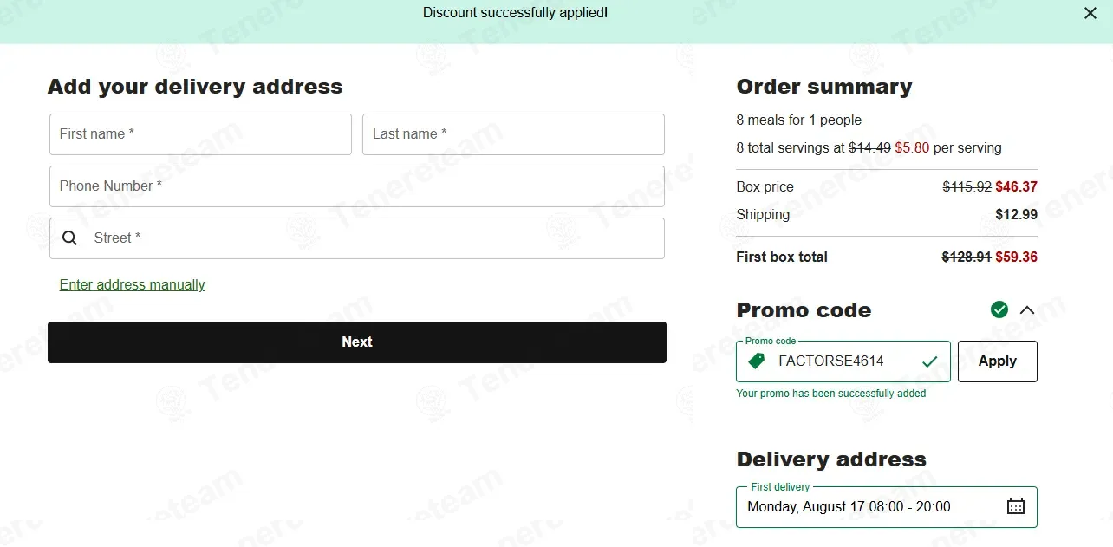The width and height of the screenshot is (1113, 547).
Task: Focus the Last name field
Action: [513, 134]
